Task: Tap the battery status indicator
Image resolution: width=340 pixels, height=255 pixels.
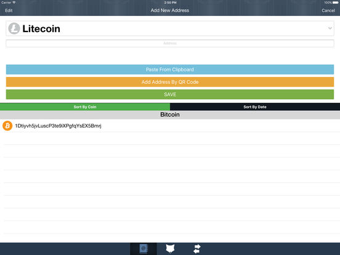Action: [336, 2]
